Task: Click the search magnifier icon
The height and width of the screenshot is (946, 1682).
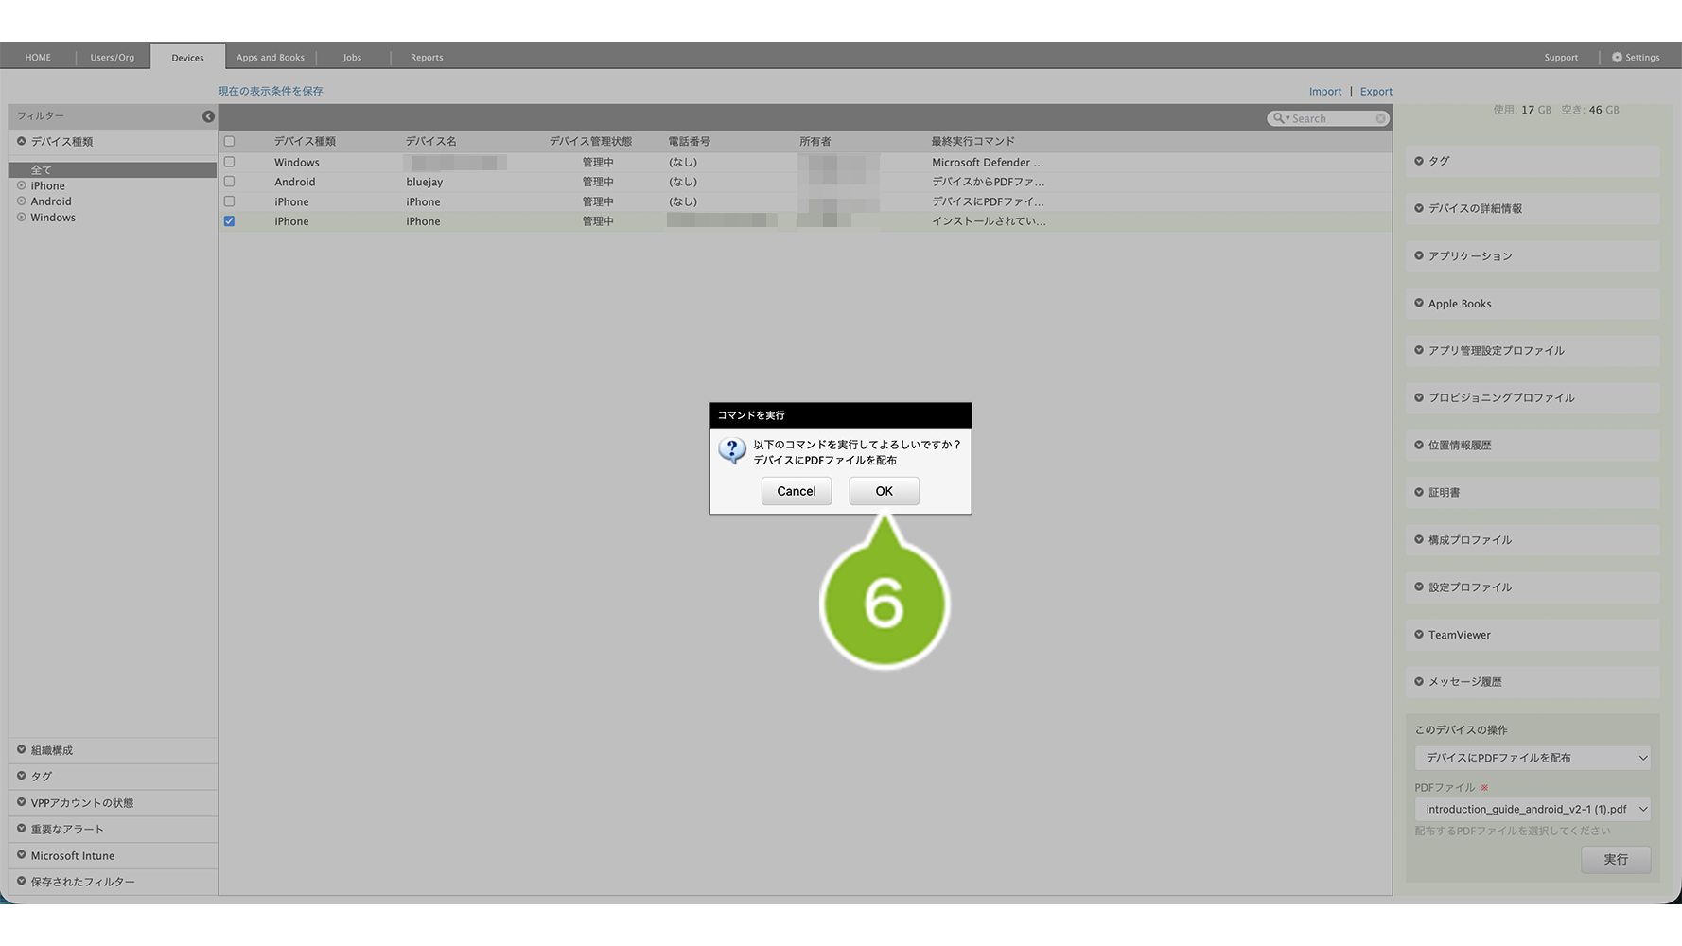Action: (x=1280, y=118)
